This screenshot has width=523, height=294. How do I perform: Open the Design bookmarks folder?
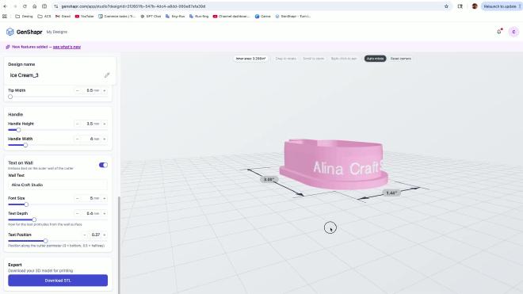click(x=25, y=16)
